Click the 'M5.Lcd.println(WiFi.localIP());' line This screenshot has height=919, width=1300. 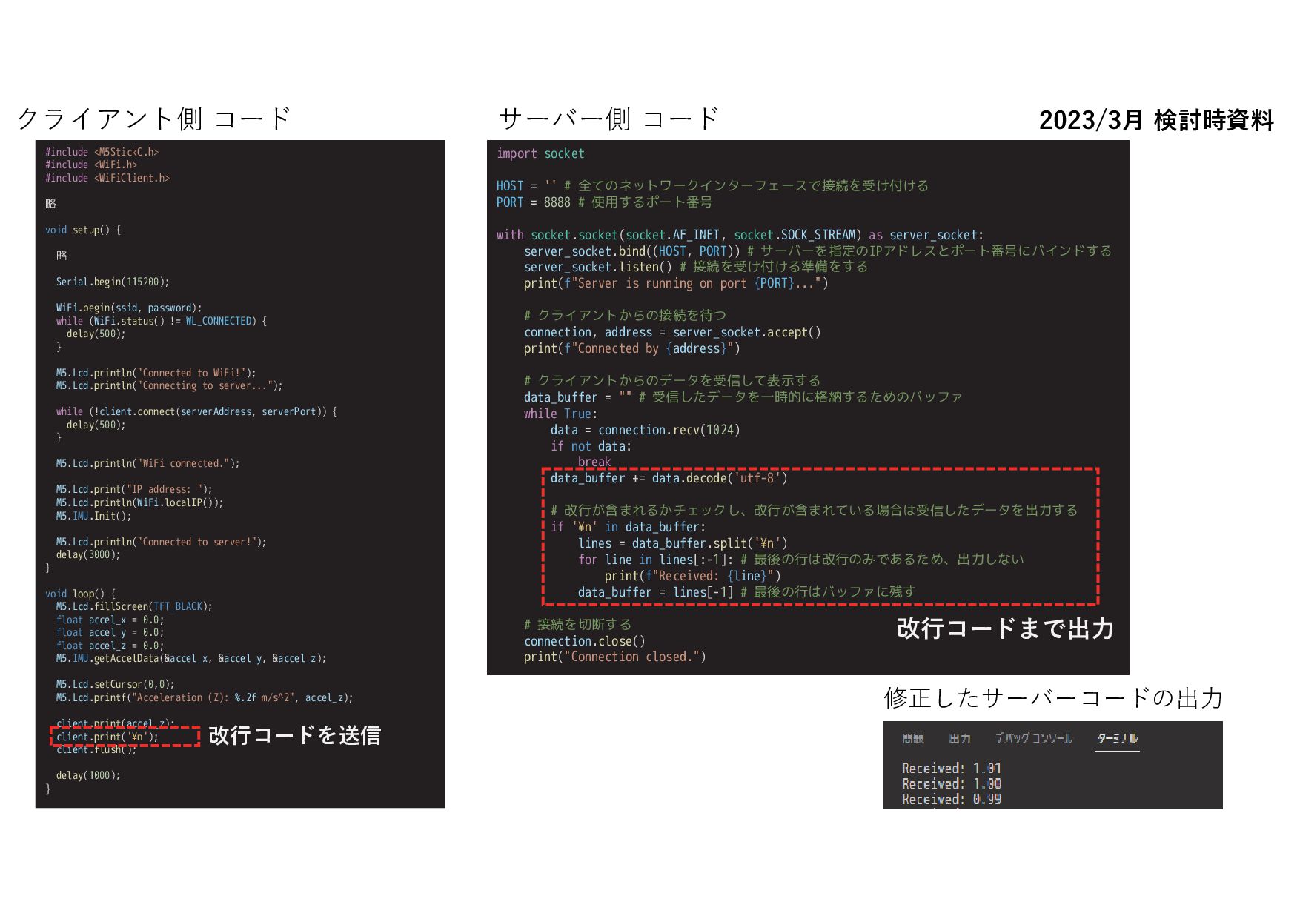139,502
